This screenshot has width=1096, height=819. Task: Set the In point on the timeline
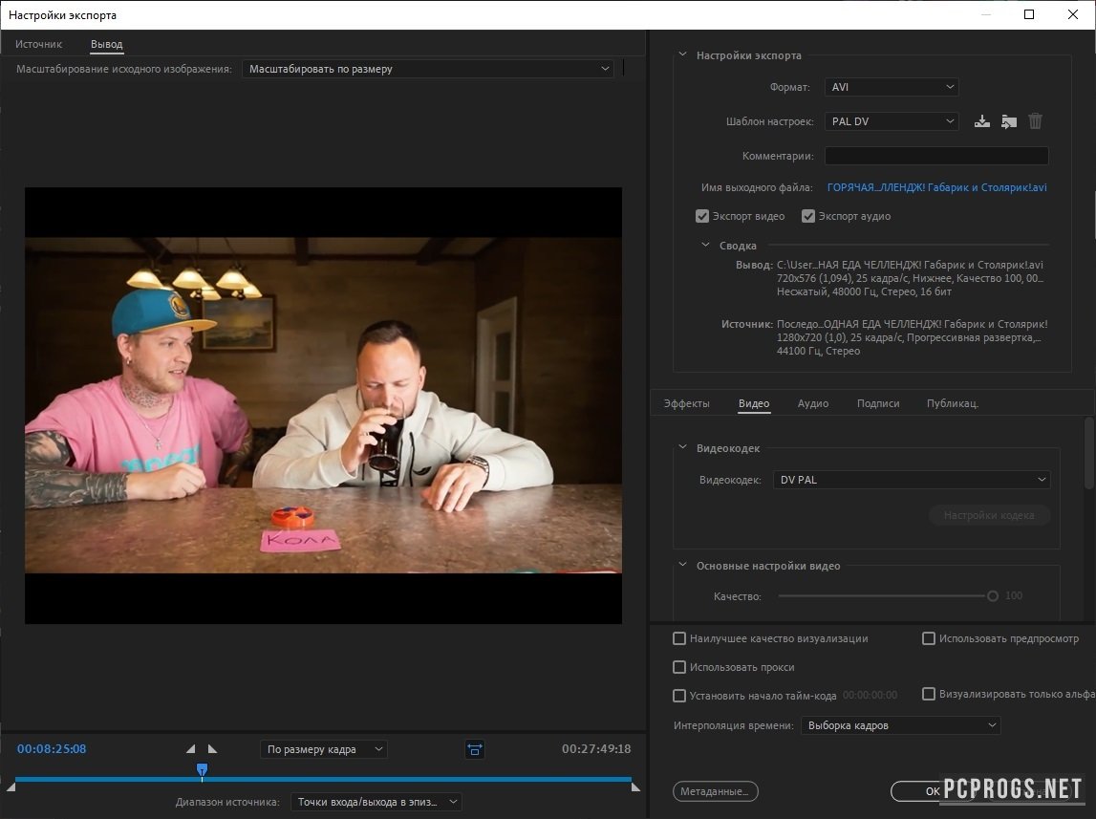[x=191, y=749]
